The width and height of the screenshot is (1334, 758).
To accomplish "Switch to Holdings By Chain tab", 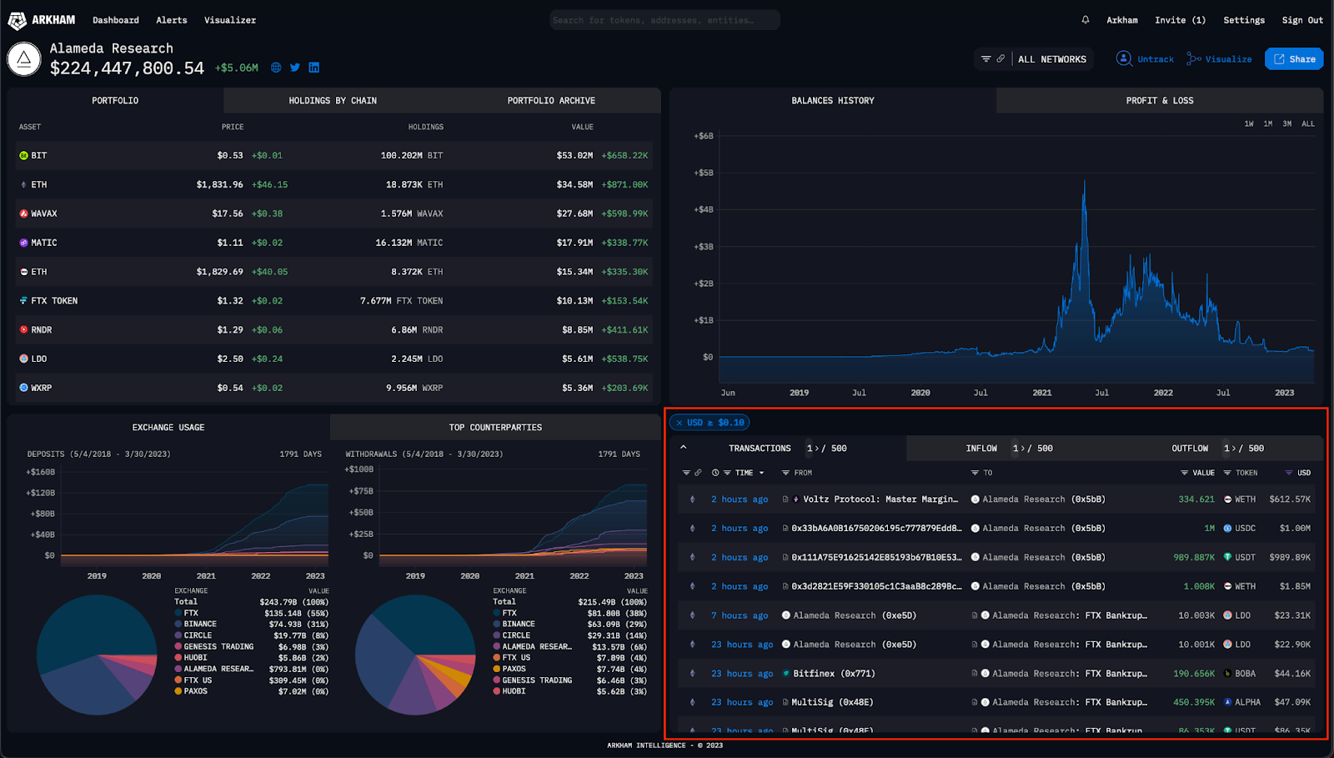I will [x=333, y=101].
